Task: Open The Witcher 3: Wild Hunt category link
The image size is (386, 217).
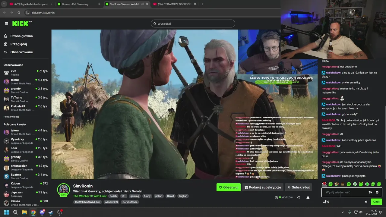Action: pyautogui.click(x=90, y=196)
